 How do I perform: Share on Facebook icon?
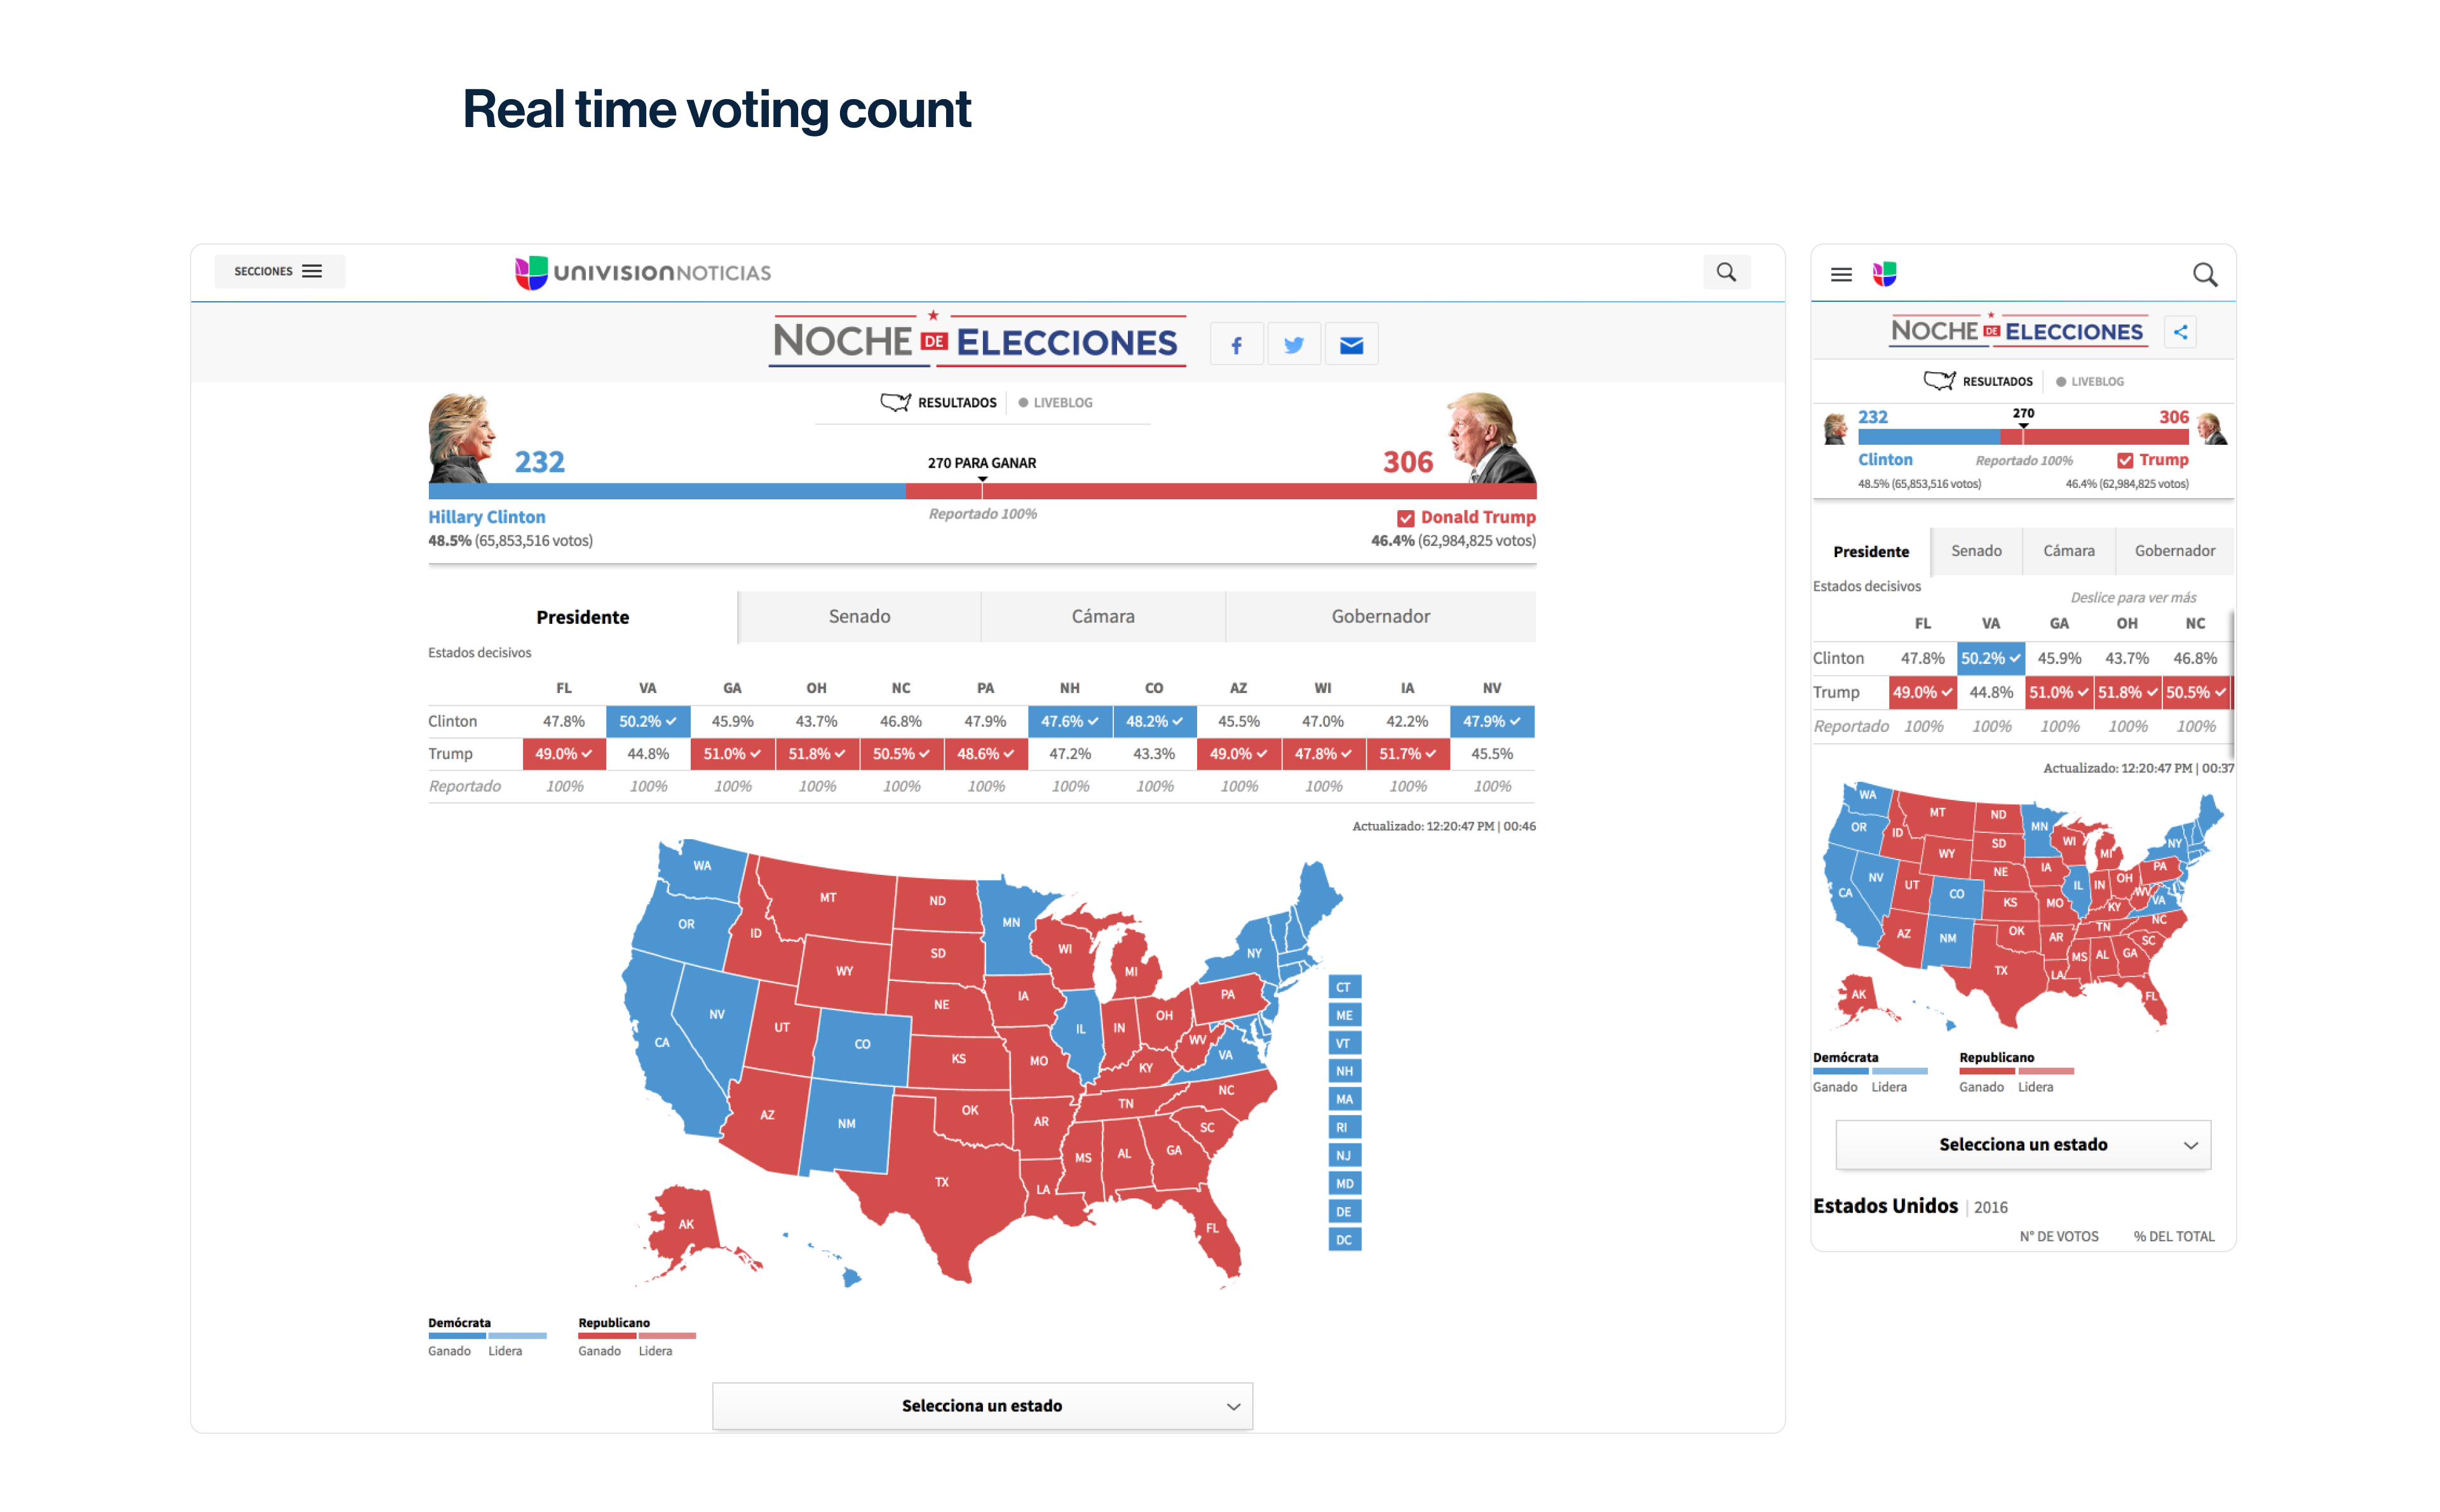click(x=1236, y=345)
